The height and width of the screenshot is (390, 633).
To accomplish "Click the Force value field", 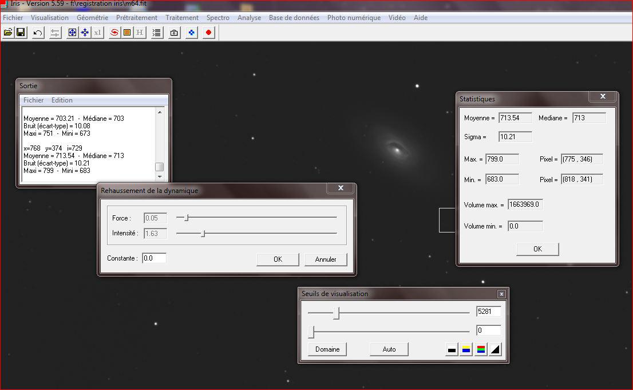I will [156, 218].
